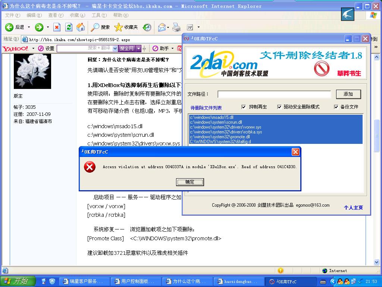Click the green Back (后退) arrow button
This screenshot has width=382, height=287.
tap(9, 27)
